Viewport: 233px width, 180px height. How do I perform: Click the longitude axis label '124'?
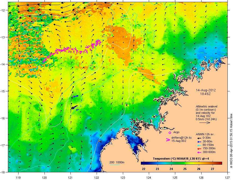click(x=149, y=177)
